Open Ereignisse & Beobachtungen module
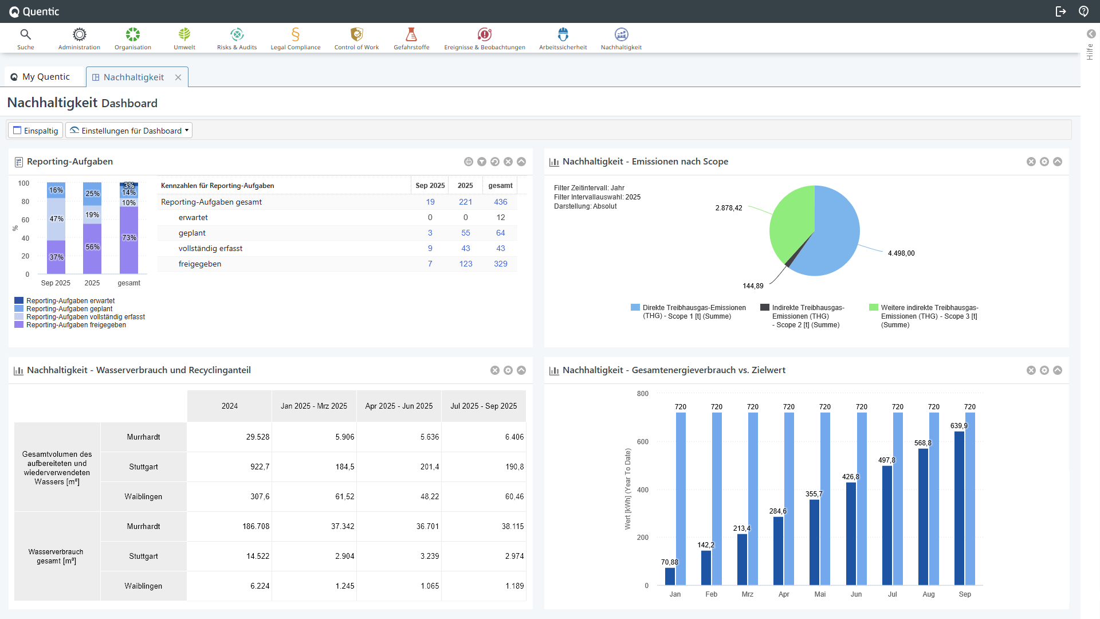 [485, 38]
